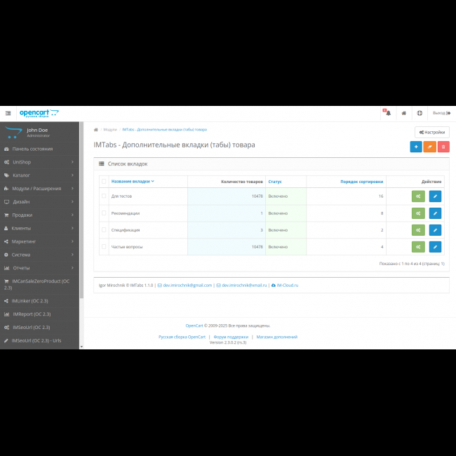Edit the 'Для тестов' tab with pencil icon
Image resolution: width=456 pixels, height=456 pixels.
click(435, 196)
